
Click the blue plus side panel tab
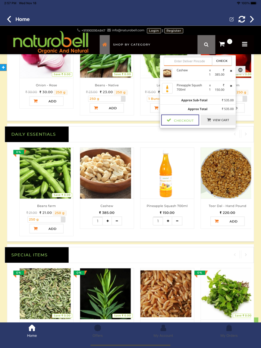pyautogui.click(x=3, y=67)
